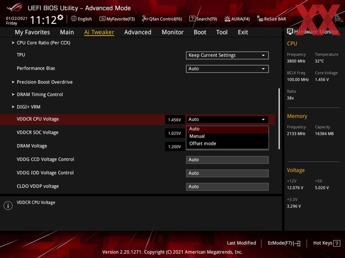This screenshot has width=345, height=258.
Task: Click the ROG logo
Action: [x=15, y=8]
